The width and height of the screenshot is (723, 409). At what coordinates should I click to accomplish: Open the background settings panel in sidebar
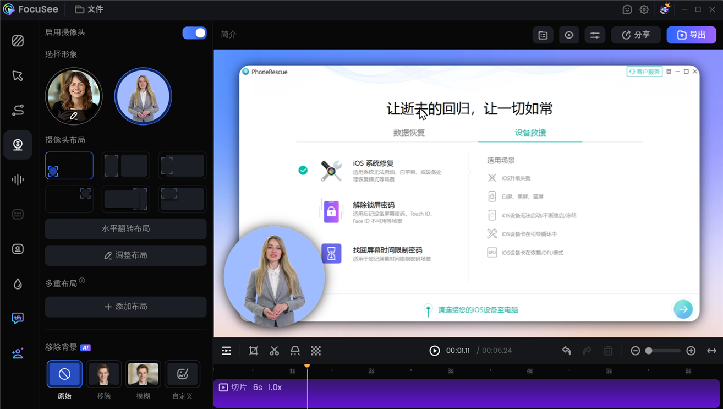18,41
